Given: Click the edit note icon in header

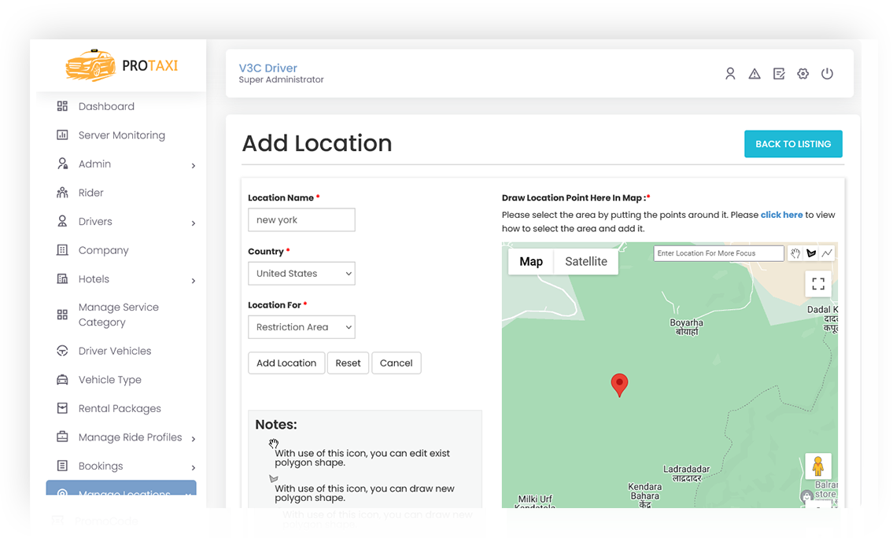Looking at the screenshot, I should [779, 73].
